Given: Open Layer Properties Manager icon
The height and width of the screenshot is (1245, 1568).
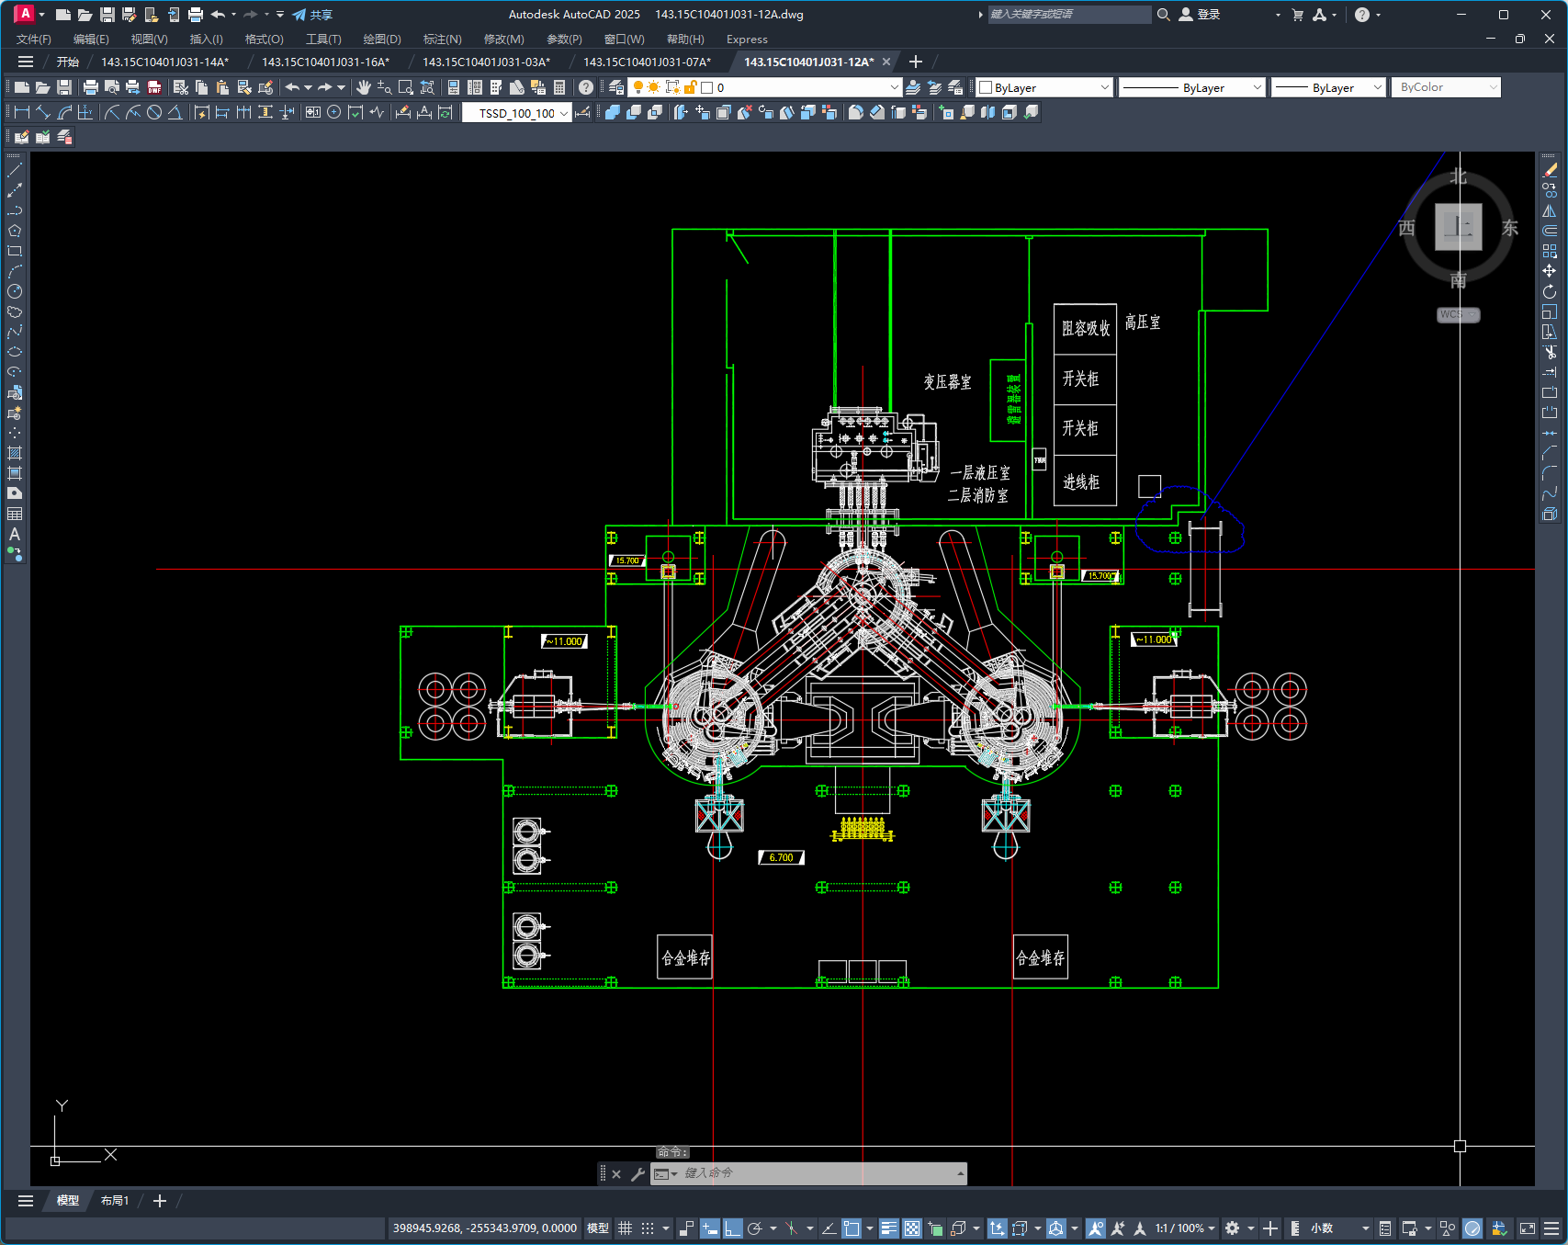Looking at the screenshot, I should tap(616, 87).
